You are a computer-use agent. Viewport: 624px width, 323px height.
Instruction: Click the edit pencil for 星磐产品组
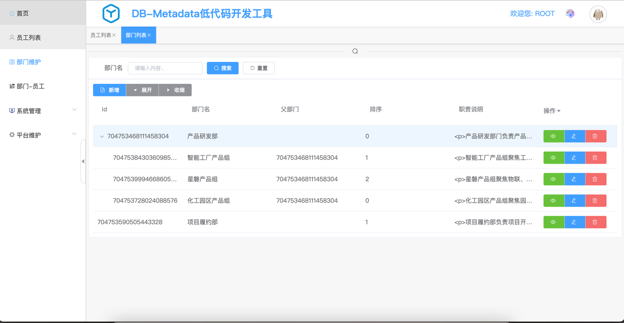(574, 179)
